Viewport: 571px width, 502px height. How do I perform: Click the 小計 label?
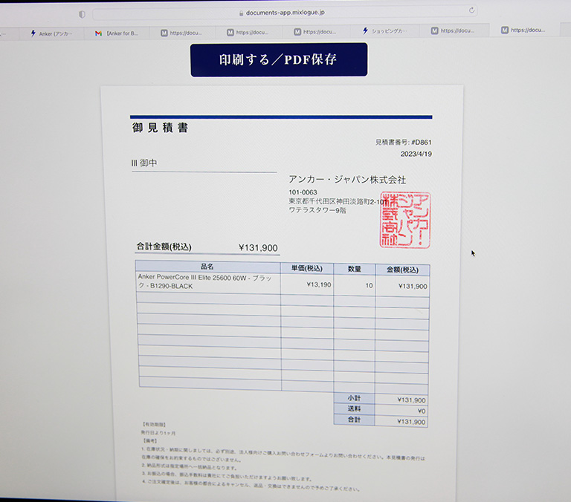click(354, 398)
